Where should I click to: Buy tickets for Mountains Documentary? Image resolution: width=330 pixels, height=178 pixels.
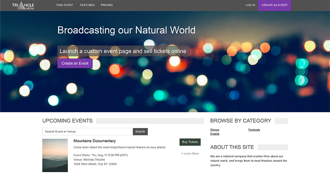190,142
